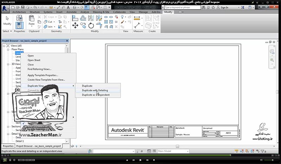Collapse the Detail Views tree node
Viewport: 281px width, 164px height.
8,134
